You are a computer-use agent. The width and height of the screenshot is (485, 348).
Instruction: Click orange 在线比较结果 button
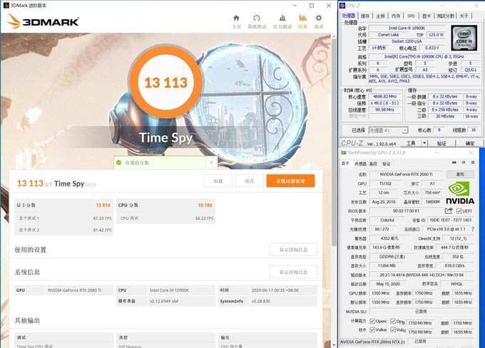[290, 181]
